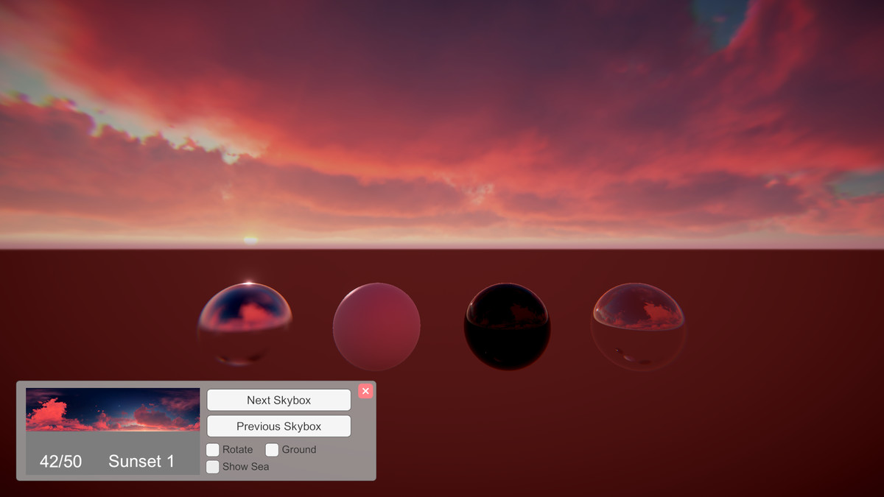This screenshot has width=884, height=497.
Task: Click the Sunset 1 name label
Action: [141, 460]
